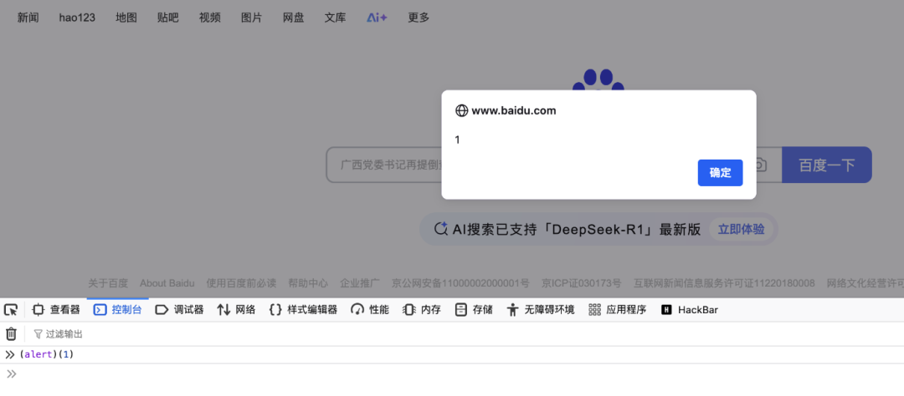Click the 立即体验 button
Image resolution: width=904 pixels, height=396 pixels.
coord(741,229)
